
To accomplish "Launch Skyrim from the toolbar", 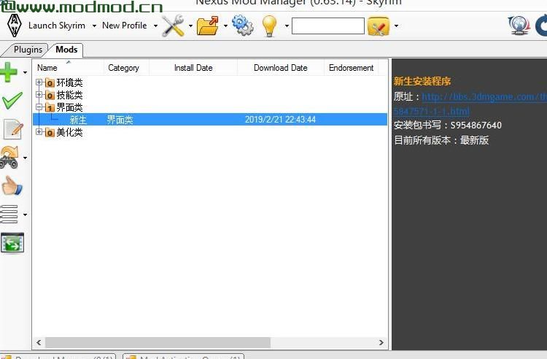I will [56, 26].
